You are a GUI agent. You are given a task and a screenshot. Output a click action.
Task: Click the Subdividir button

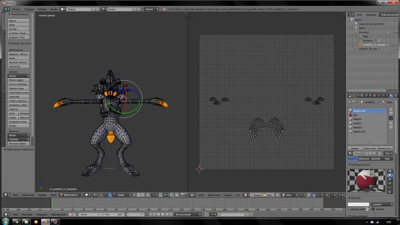pyautogui.click(x=18, y=96)
